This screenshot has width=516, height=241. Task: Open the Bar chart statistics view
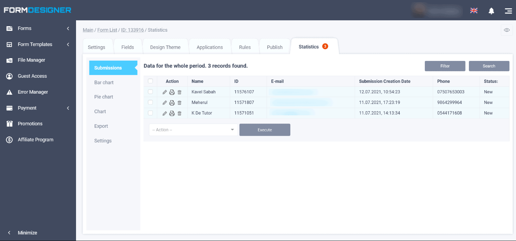pyautogui.click(x=104, y=83)
